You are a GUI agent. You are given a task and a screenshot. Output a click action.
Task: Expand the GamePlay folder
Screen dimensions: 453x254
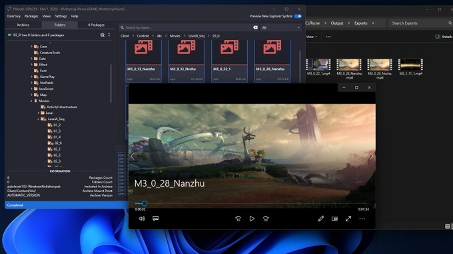[31, 77]
